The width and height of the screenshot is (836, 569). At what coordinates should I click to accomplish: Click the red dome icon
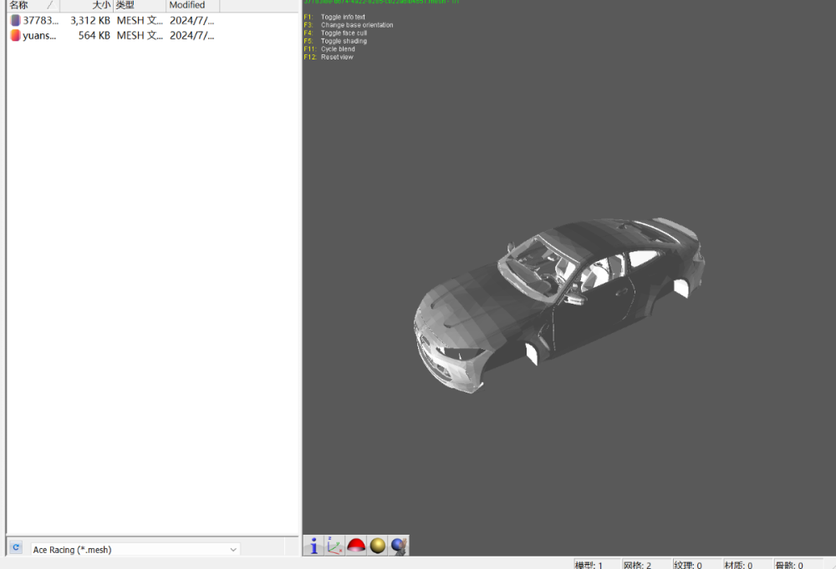click(x=357, y=546)
